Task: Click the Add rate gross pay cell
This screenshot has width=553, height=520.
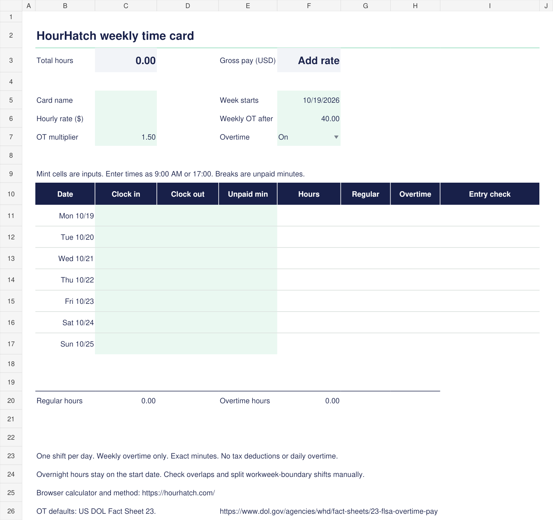Action: [x=309, y=60]
